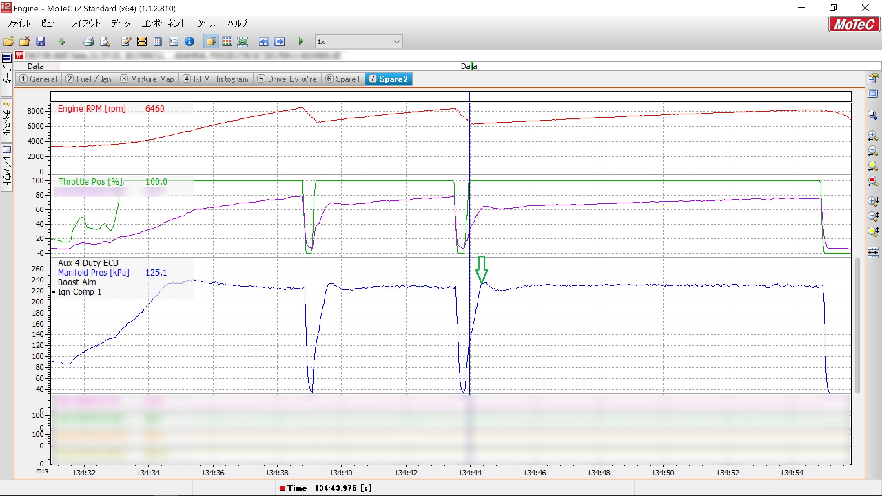Viewport: 882px width, 496px height.
Task: Click the vertical zoom out magnifier icon
Action: coord(872,216)
